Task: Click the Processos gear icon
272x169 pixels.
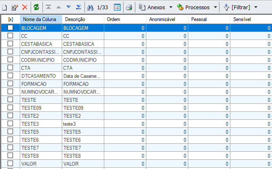Action: [x=180, y=7]
